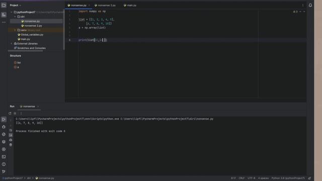Screen dimensions: 322x181
Task: Click 'Process finished with exit code 0' text
Action: pos(40,131)
